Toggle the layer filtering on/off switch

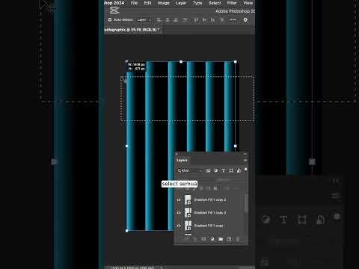coord(245,170)
